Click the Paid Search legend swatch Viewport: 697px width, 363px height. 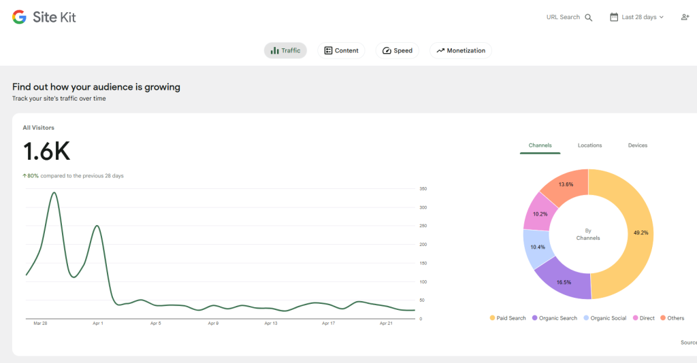click(492, 318)
